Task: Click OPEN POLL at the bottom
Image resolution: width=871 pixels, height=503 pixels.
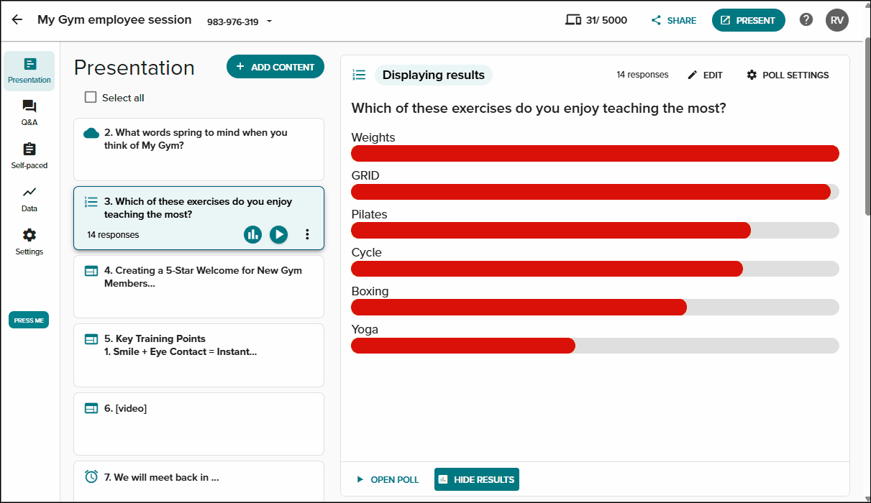Action: [387, 479]
